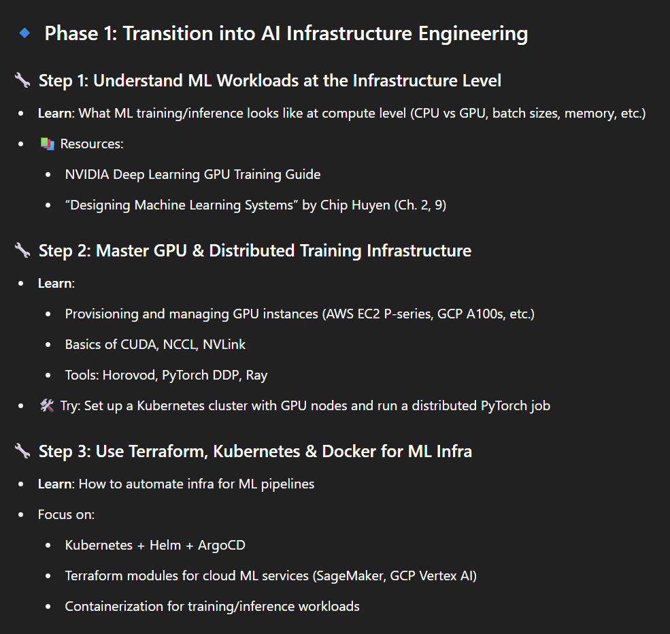Screen dimensions: 670x634
Task: Click the wrench icon next to Step 2
Action: pos(22,250)
